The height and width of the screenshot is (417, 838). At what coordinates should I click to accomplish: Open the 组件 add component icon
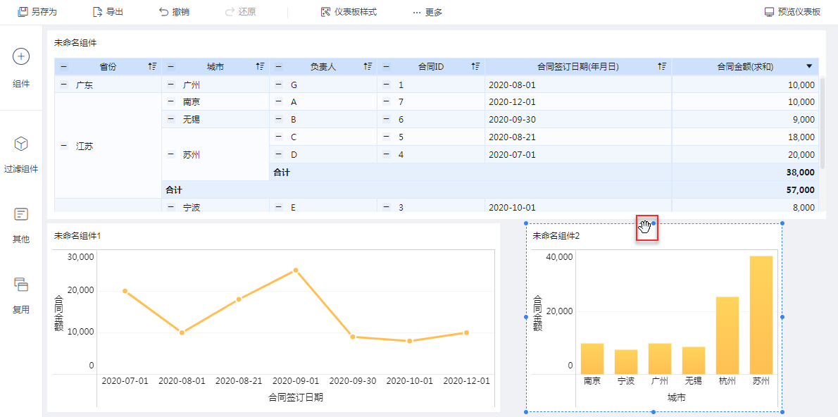(x=21, y=56)
